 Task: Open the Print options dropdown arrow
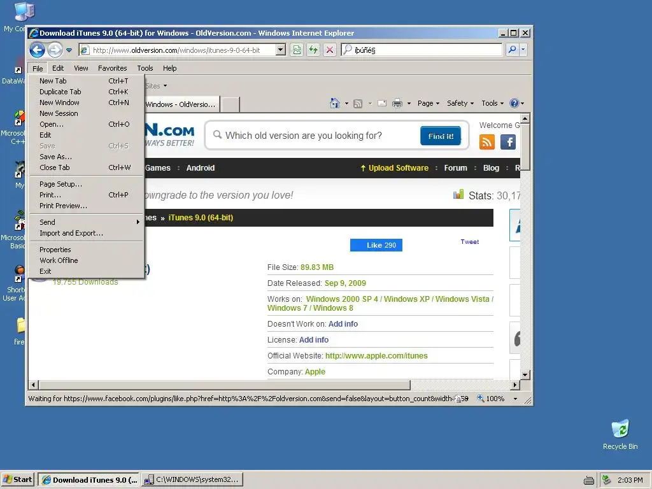(x=409, y=103)
